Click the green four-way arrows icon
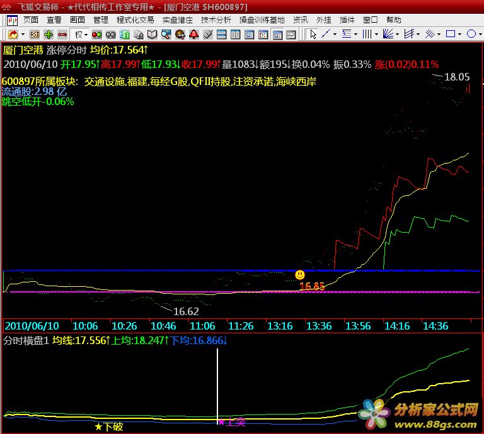This screenshot has width=484, height=434. [x=49, y=34]
